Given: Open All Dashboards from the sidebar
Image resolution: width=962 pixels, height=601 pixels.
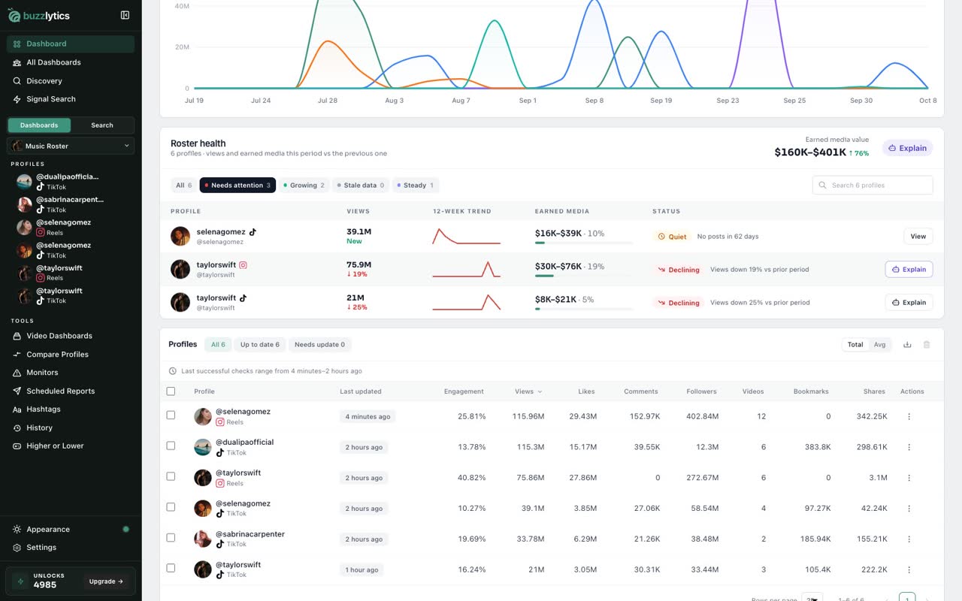Looking at the screenshot, I should point(71,62).
